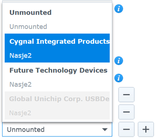Choose Cygnal Integrated Products from the list
Viewport: 159px width, 138px height.
59,42
